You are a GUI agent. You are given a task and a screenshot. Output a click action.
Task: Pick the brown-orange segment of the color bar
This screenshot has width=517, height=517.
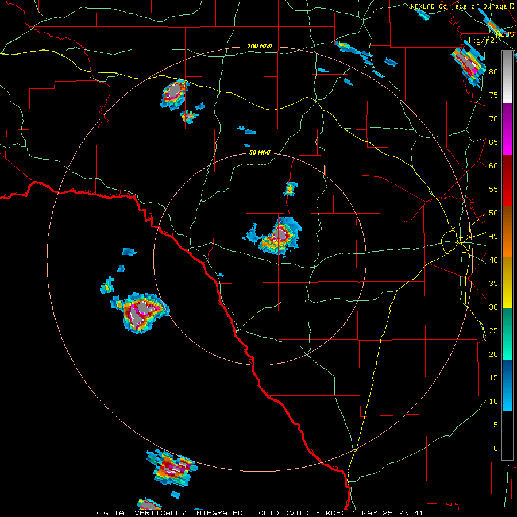(507, 232)
